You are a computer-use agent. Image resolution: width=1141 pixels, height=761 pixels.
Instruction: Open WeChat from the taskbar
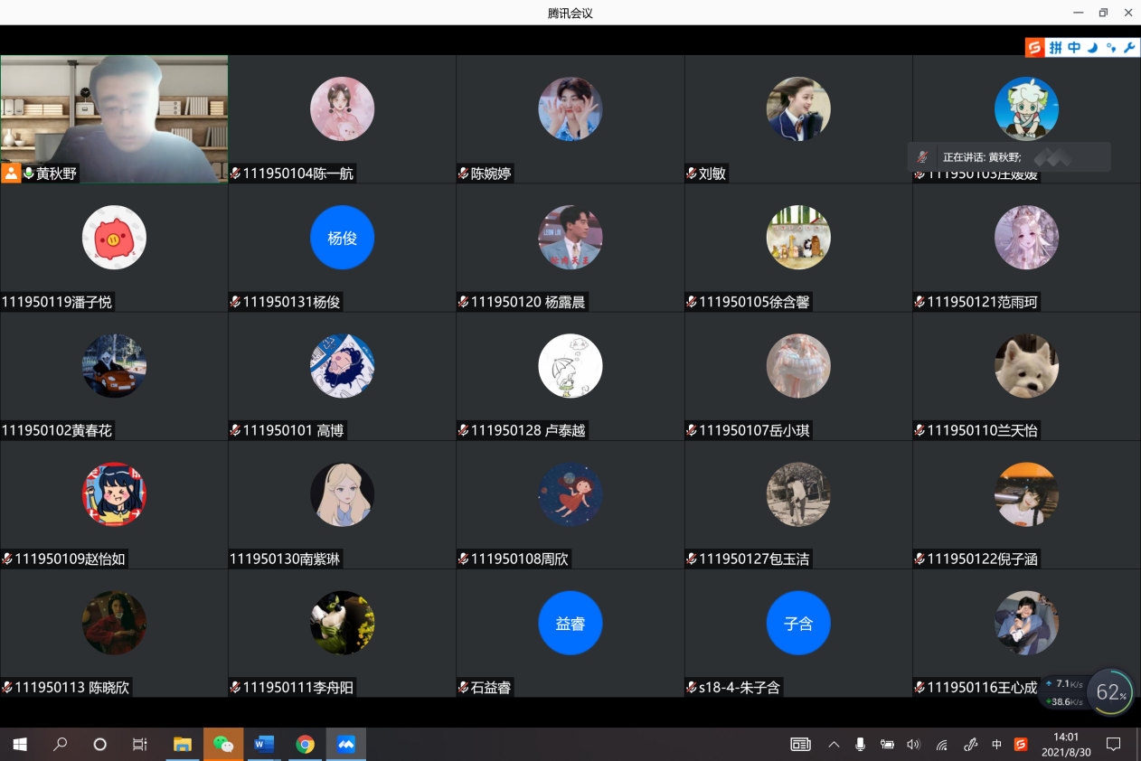coord(222,745)
